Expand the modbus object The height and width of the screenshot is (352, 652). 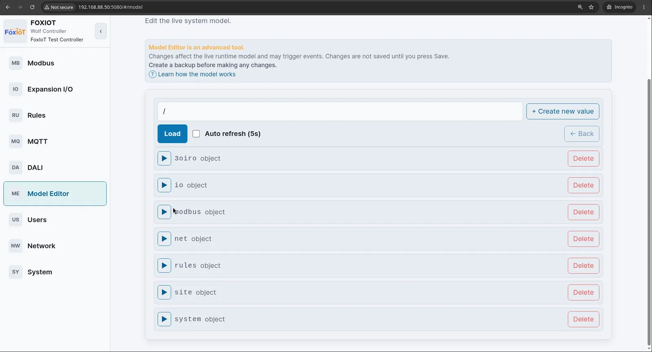(164, 212)
